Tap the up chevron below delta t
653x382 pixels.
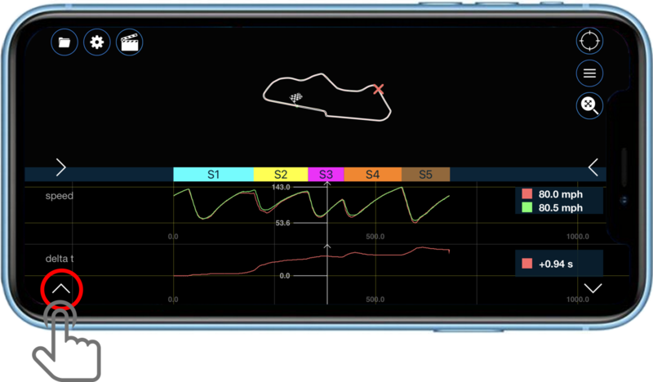(61, 289)
